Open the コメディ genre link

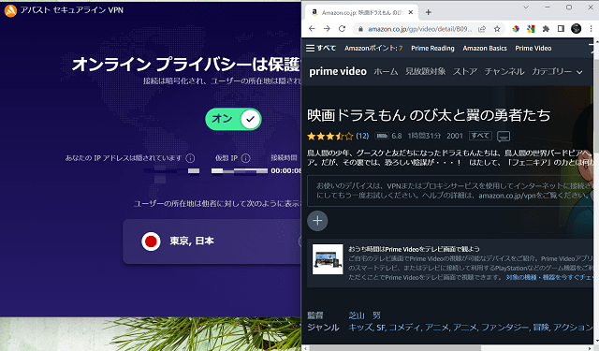pyautogui.click(x=405, y=328)
